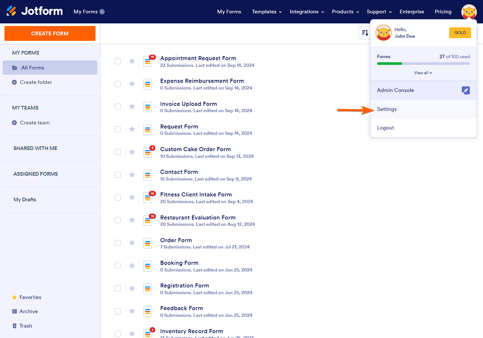Click the Trash bin icon in sidebar
The width and height of the screenshot is (483, 338).
(14, 326)
